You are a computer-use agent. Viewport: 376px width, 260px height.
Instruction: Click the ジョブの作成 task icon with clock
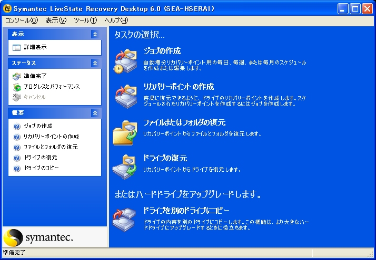(125, 60)
